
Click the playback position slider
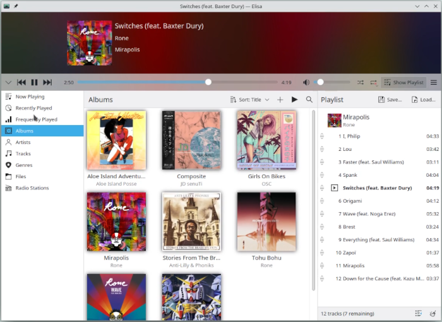click(177, 82)
